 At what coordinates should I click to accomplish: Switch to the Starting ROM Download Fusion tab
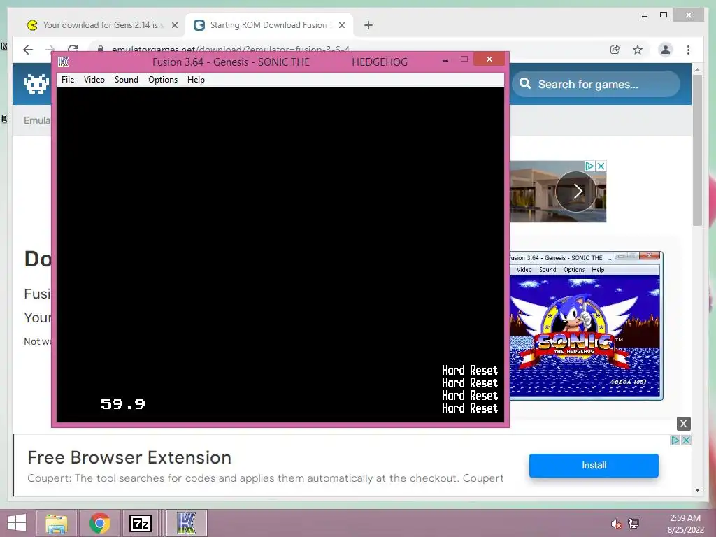click(x=268, y=25)
